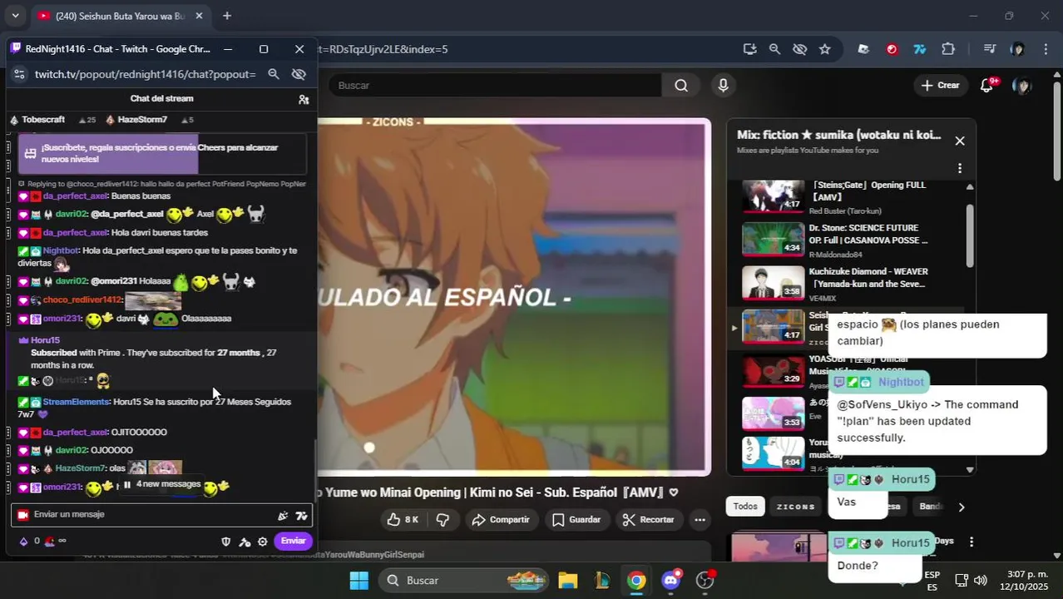Open the YouTube account avatar menu
The height and width of the screenshot is (599, 1063).
pos(1022,85)
